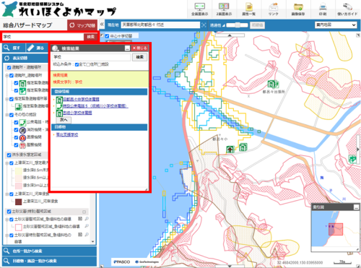Click the リンク envelope link icon
361x268 pixels.
click(274, 9)
